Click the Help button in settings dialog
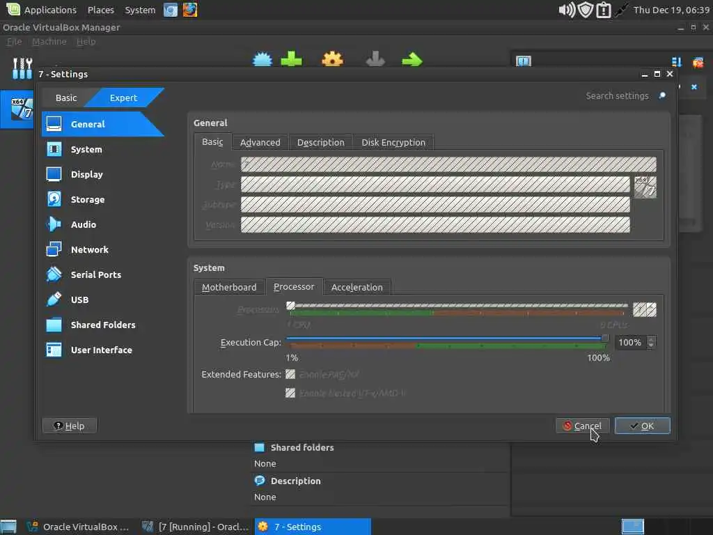Image resolution: width=713 pixels, height=535 pixels. coord(70,426)
